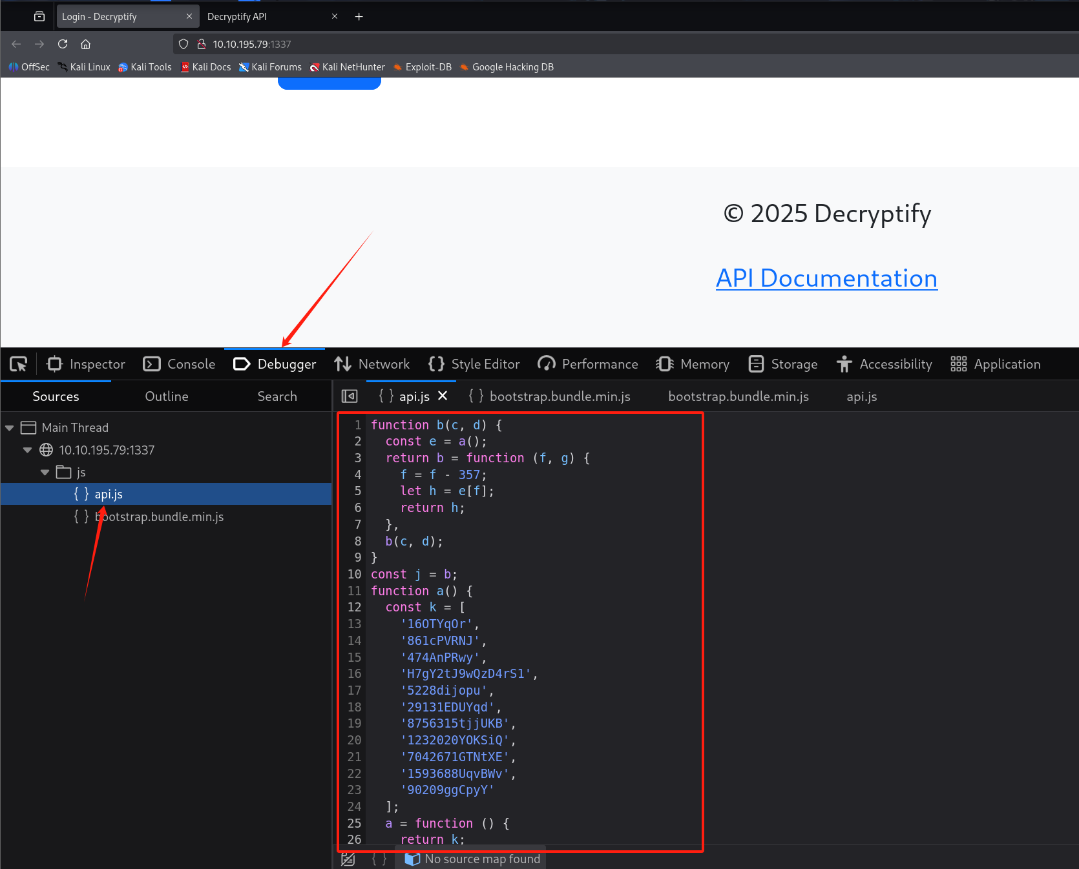Switch to the Inspector panel
Image resolution: width=1079 pixels, height=869 pixels.
85,363
